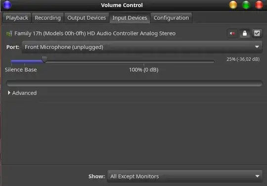
Task: Open the Output Devices tab
Action: 87,18
